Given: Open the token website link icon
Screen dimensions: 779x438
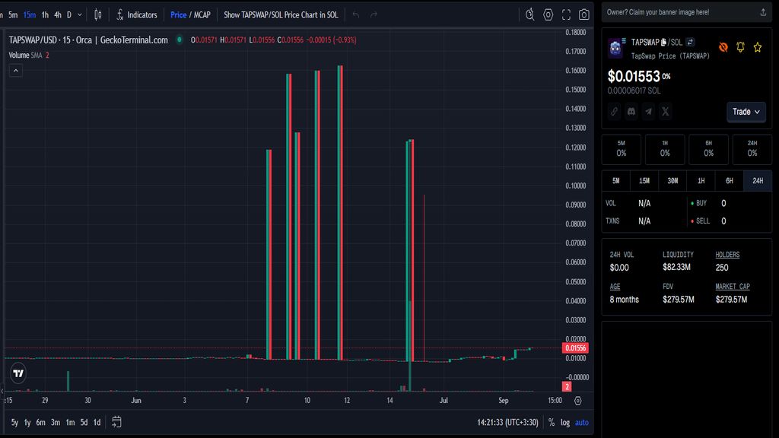Looking at the screenshot, I should (614, 112).
